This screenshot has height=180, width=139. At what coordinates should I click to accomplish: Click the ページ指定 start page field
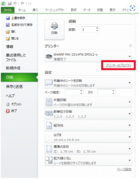tap(74, 92)
